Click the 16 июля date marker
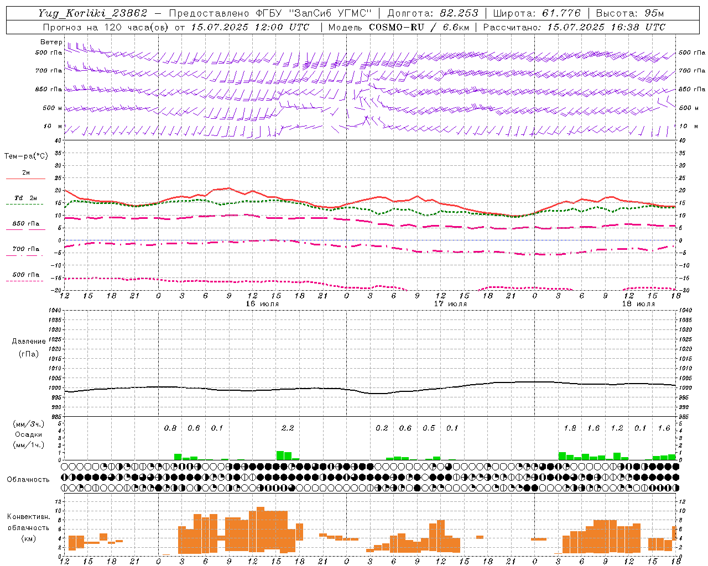Viewport: 708px width, 566px height. [262, 304]
